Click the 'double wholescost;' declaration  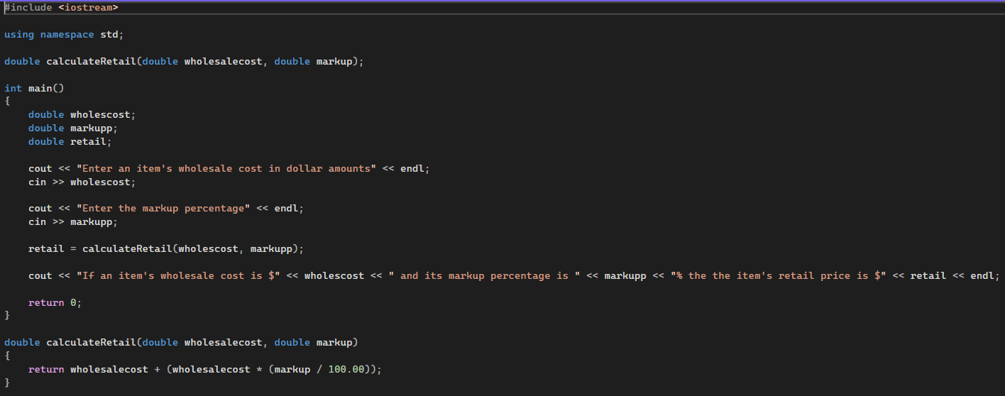click(82, 115)
